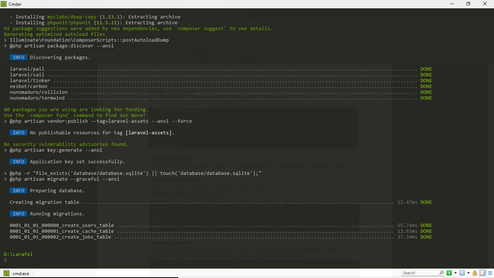Close the Cmder window
The height and width of the screenshot is (278, 494).
485,4
